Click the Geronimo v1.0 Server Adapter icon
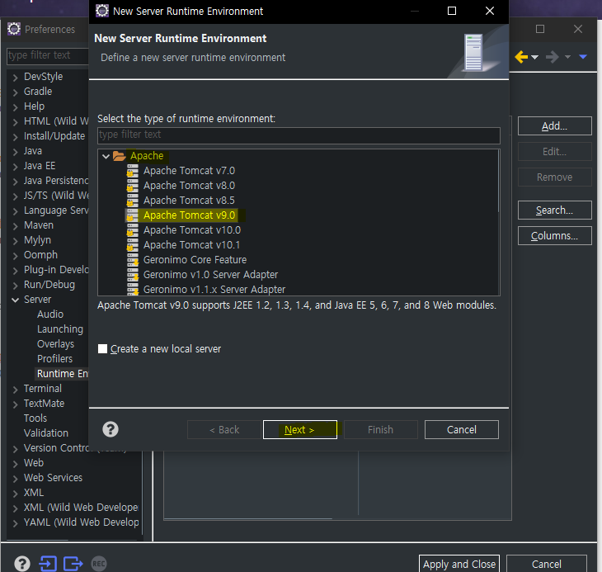 click(133, 275)
